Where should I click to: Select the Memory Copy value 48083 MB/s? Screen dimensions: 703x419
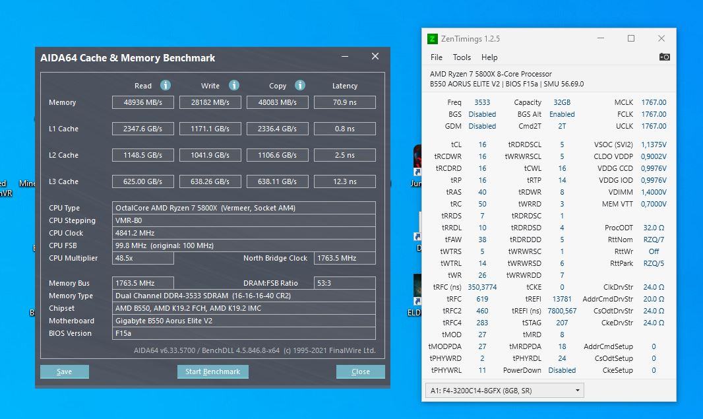click(278, 102)
